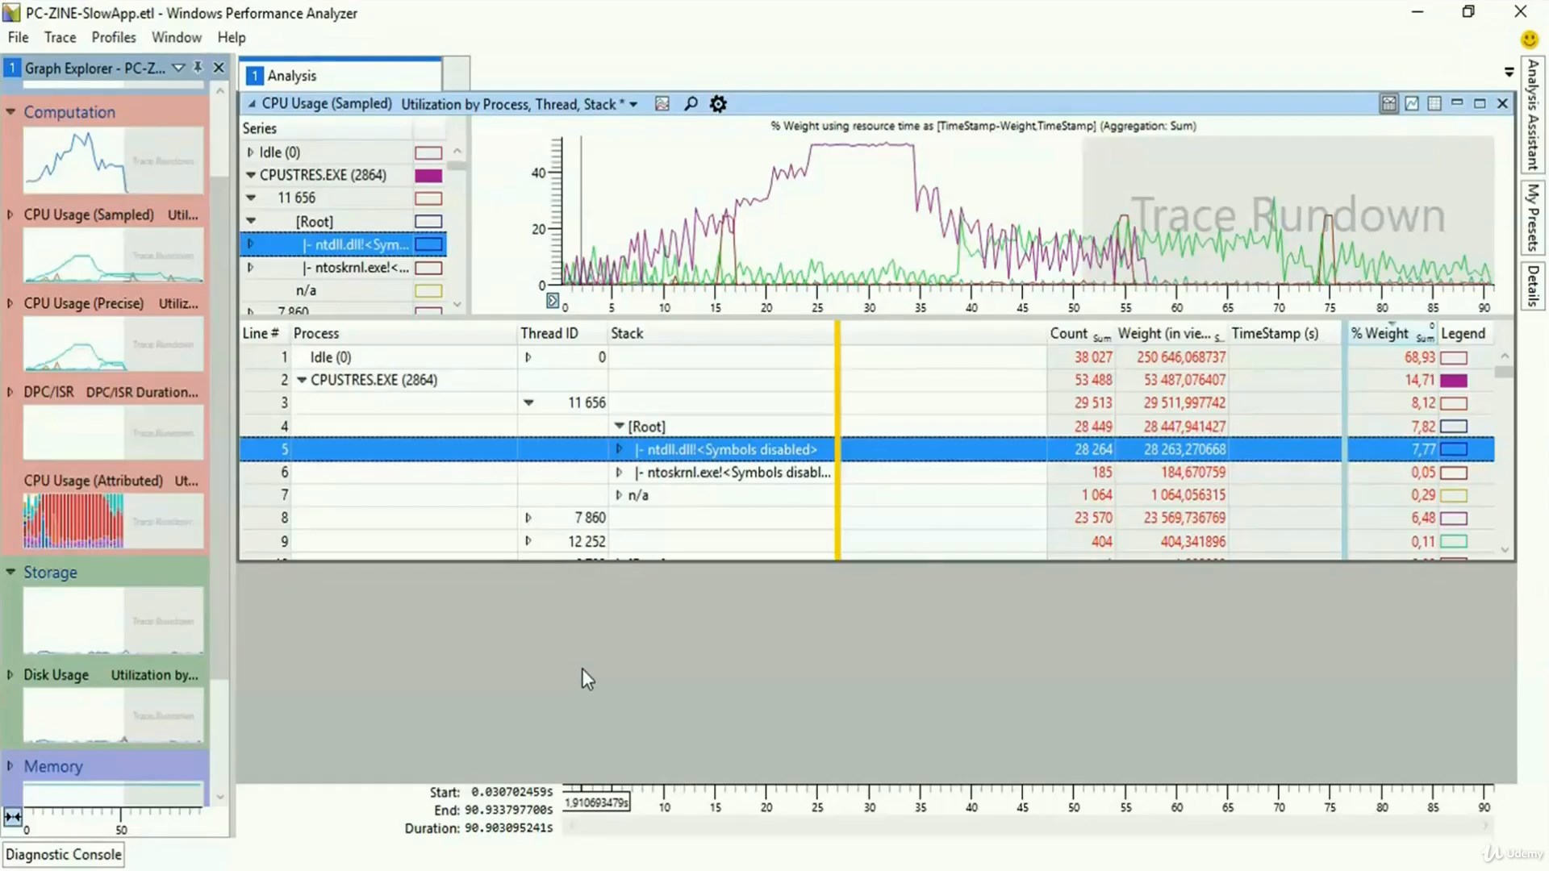Viewport: 1549px width, 871px height.
Task: Expand the ntdll.dll stack row in table
Action: (x=619, y=449)
